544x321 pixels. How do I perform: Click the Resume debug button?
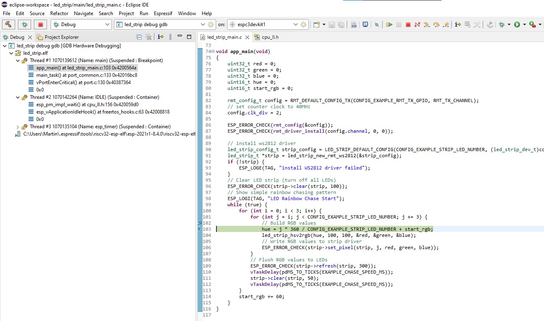tap(390, 25)
